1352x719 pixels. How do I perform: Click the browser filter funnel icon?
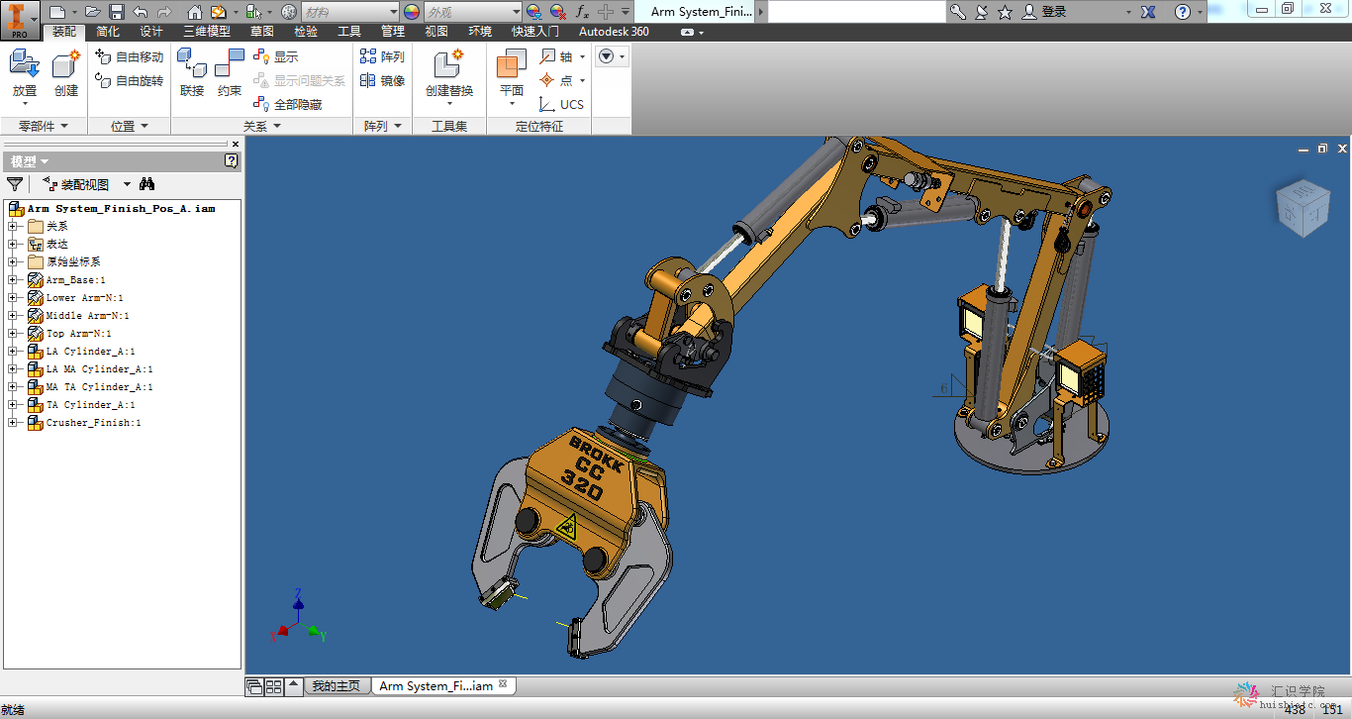[x=15, y=184]
